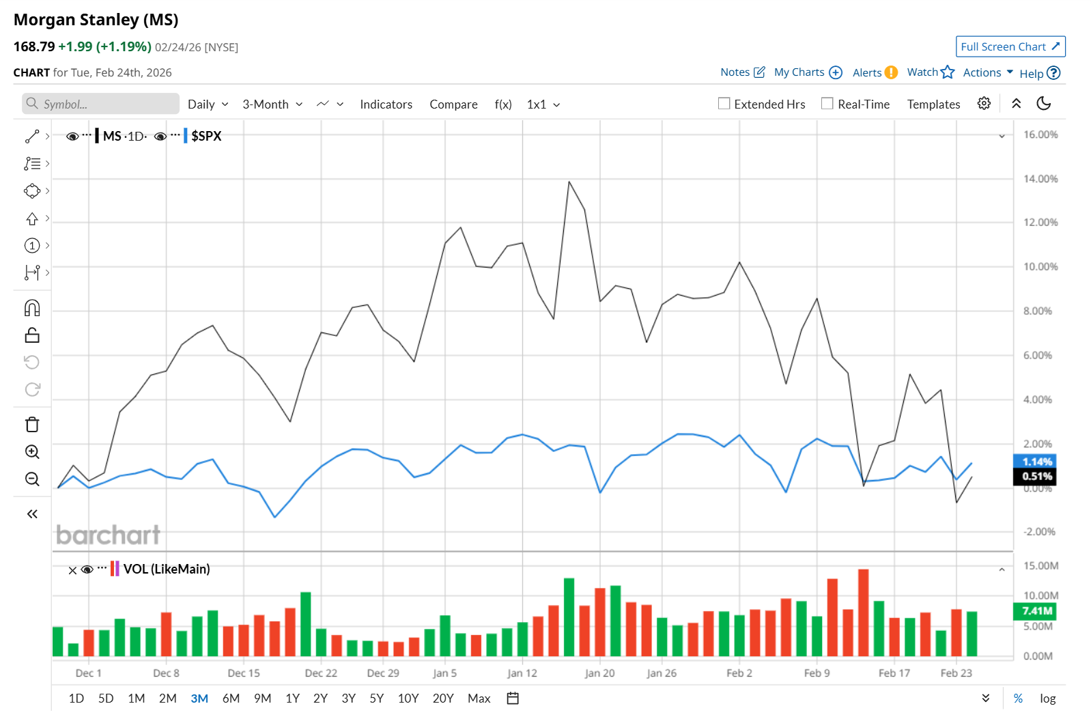Viewport: 1091px width, 719px height.
Task: Open the date range calendar
Action: [513, 698]
